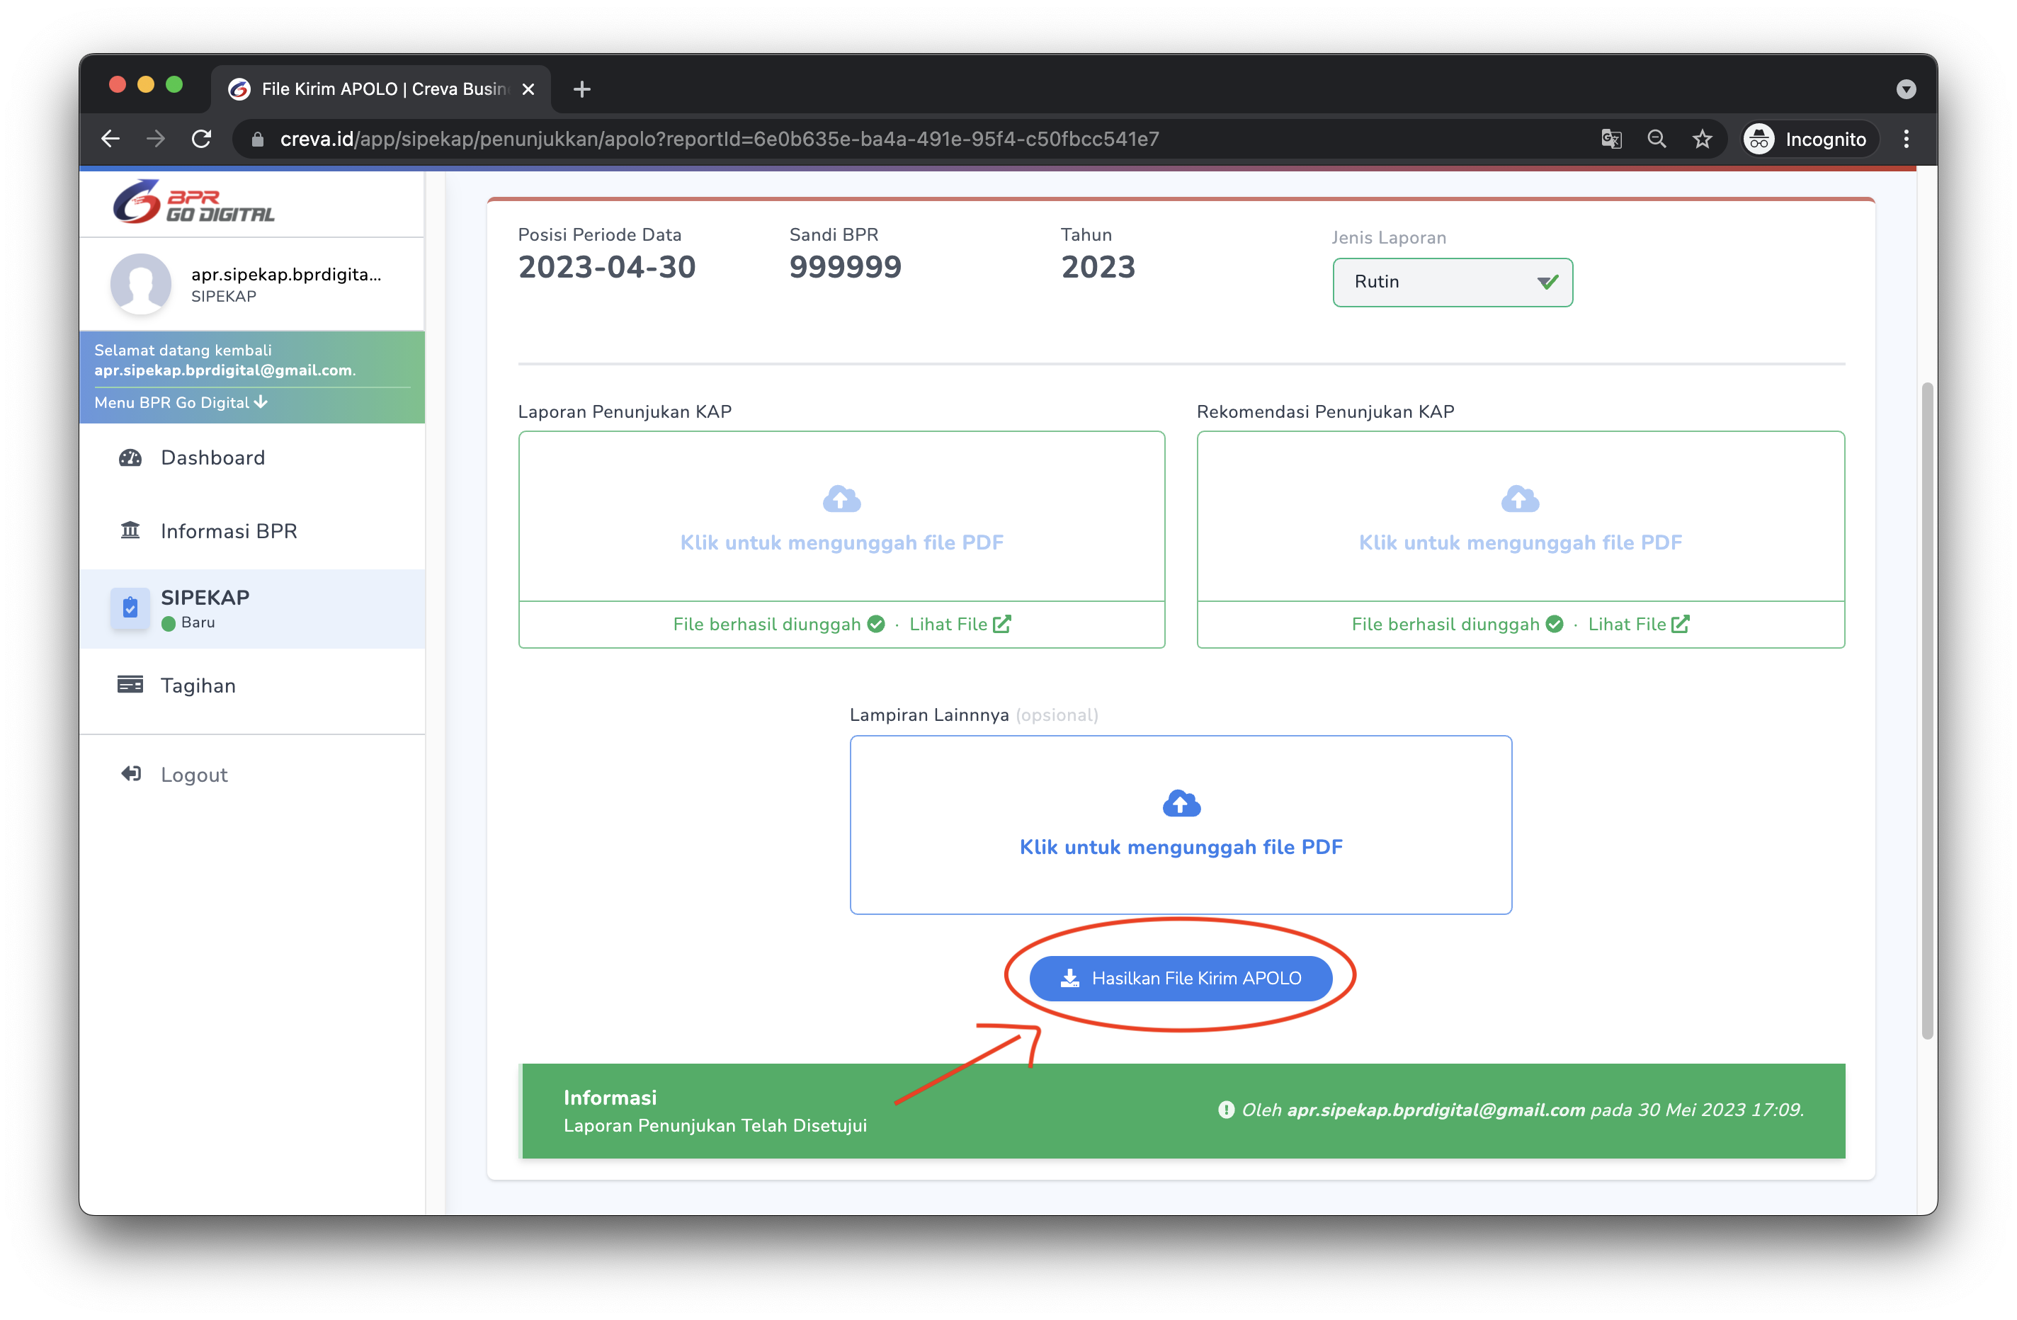Close the File Kirim APOLO tab
The image size is (2017, 1320).
(x=528, y=89)
